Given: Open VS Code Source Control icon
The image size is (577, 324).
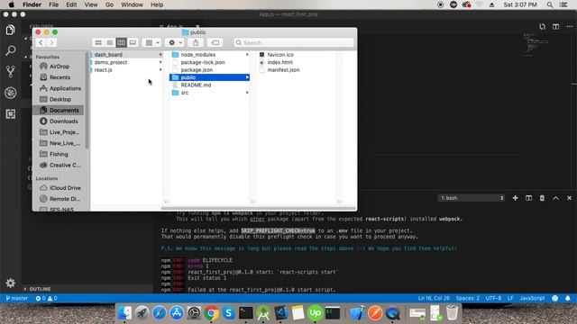Looking at the screenshot, I should [10, 71].
